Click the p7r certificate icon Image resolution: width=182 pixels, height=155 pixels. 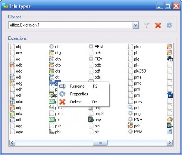[x=51, y=119]
